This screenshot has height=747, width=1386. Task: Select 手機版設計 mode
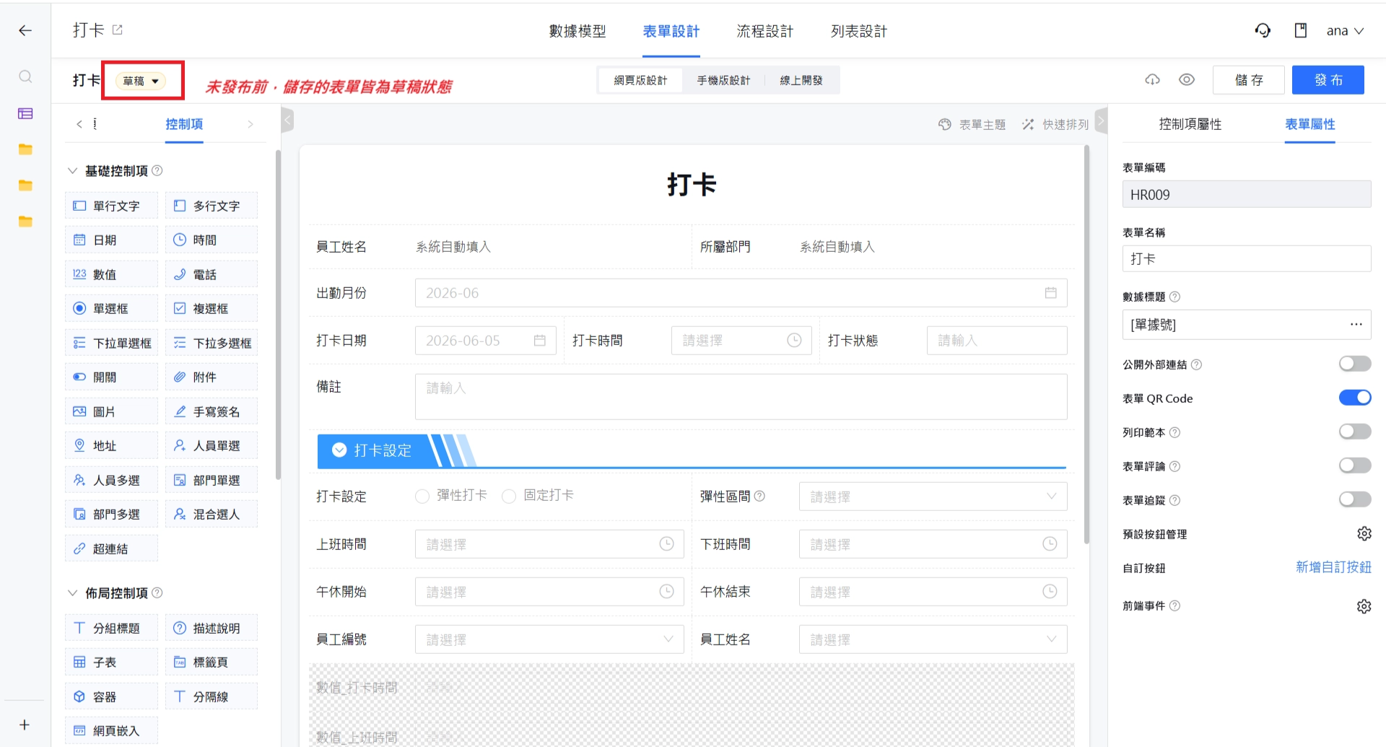point(723,80)
